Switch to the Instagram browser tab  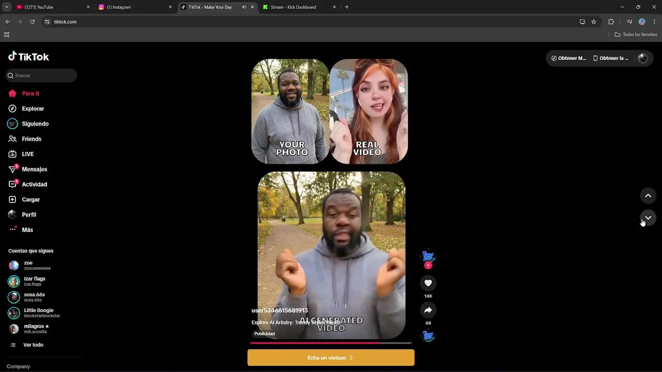click(x=134, y=7)
